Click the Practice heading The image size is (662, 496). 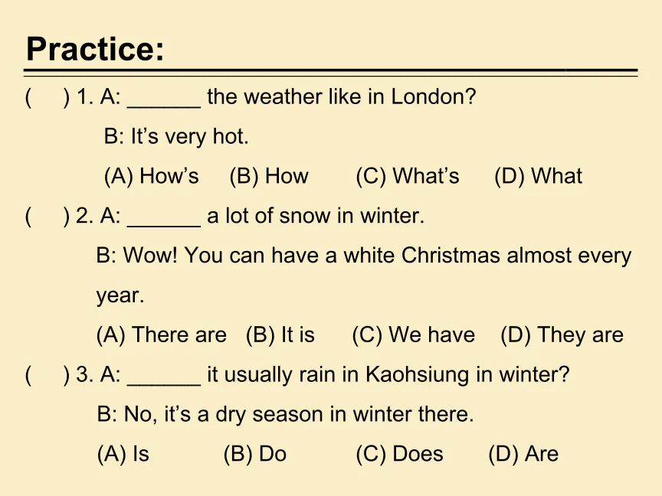click(x=95, y=50)
